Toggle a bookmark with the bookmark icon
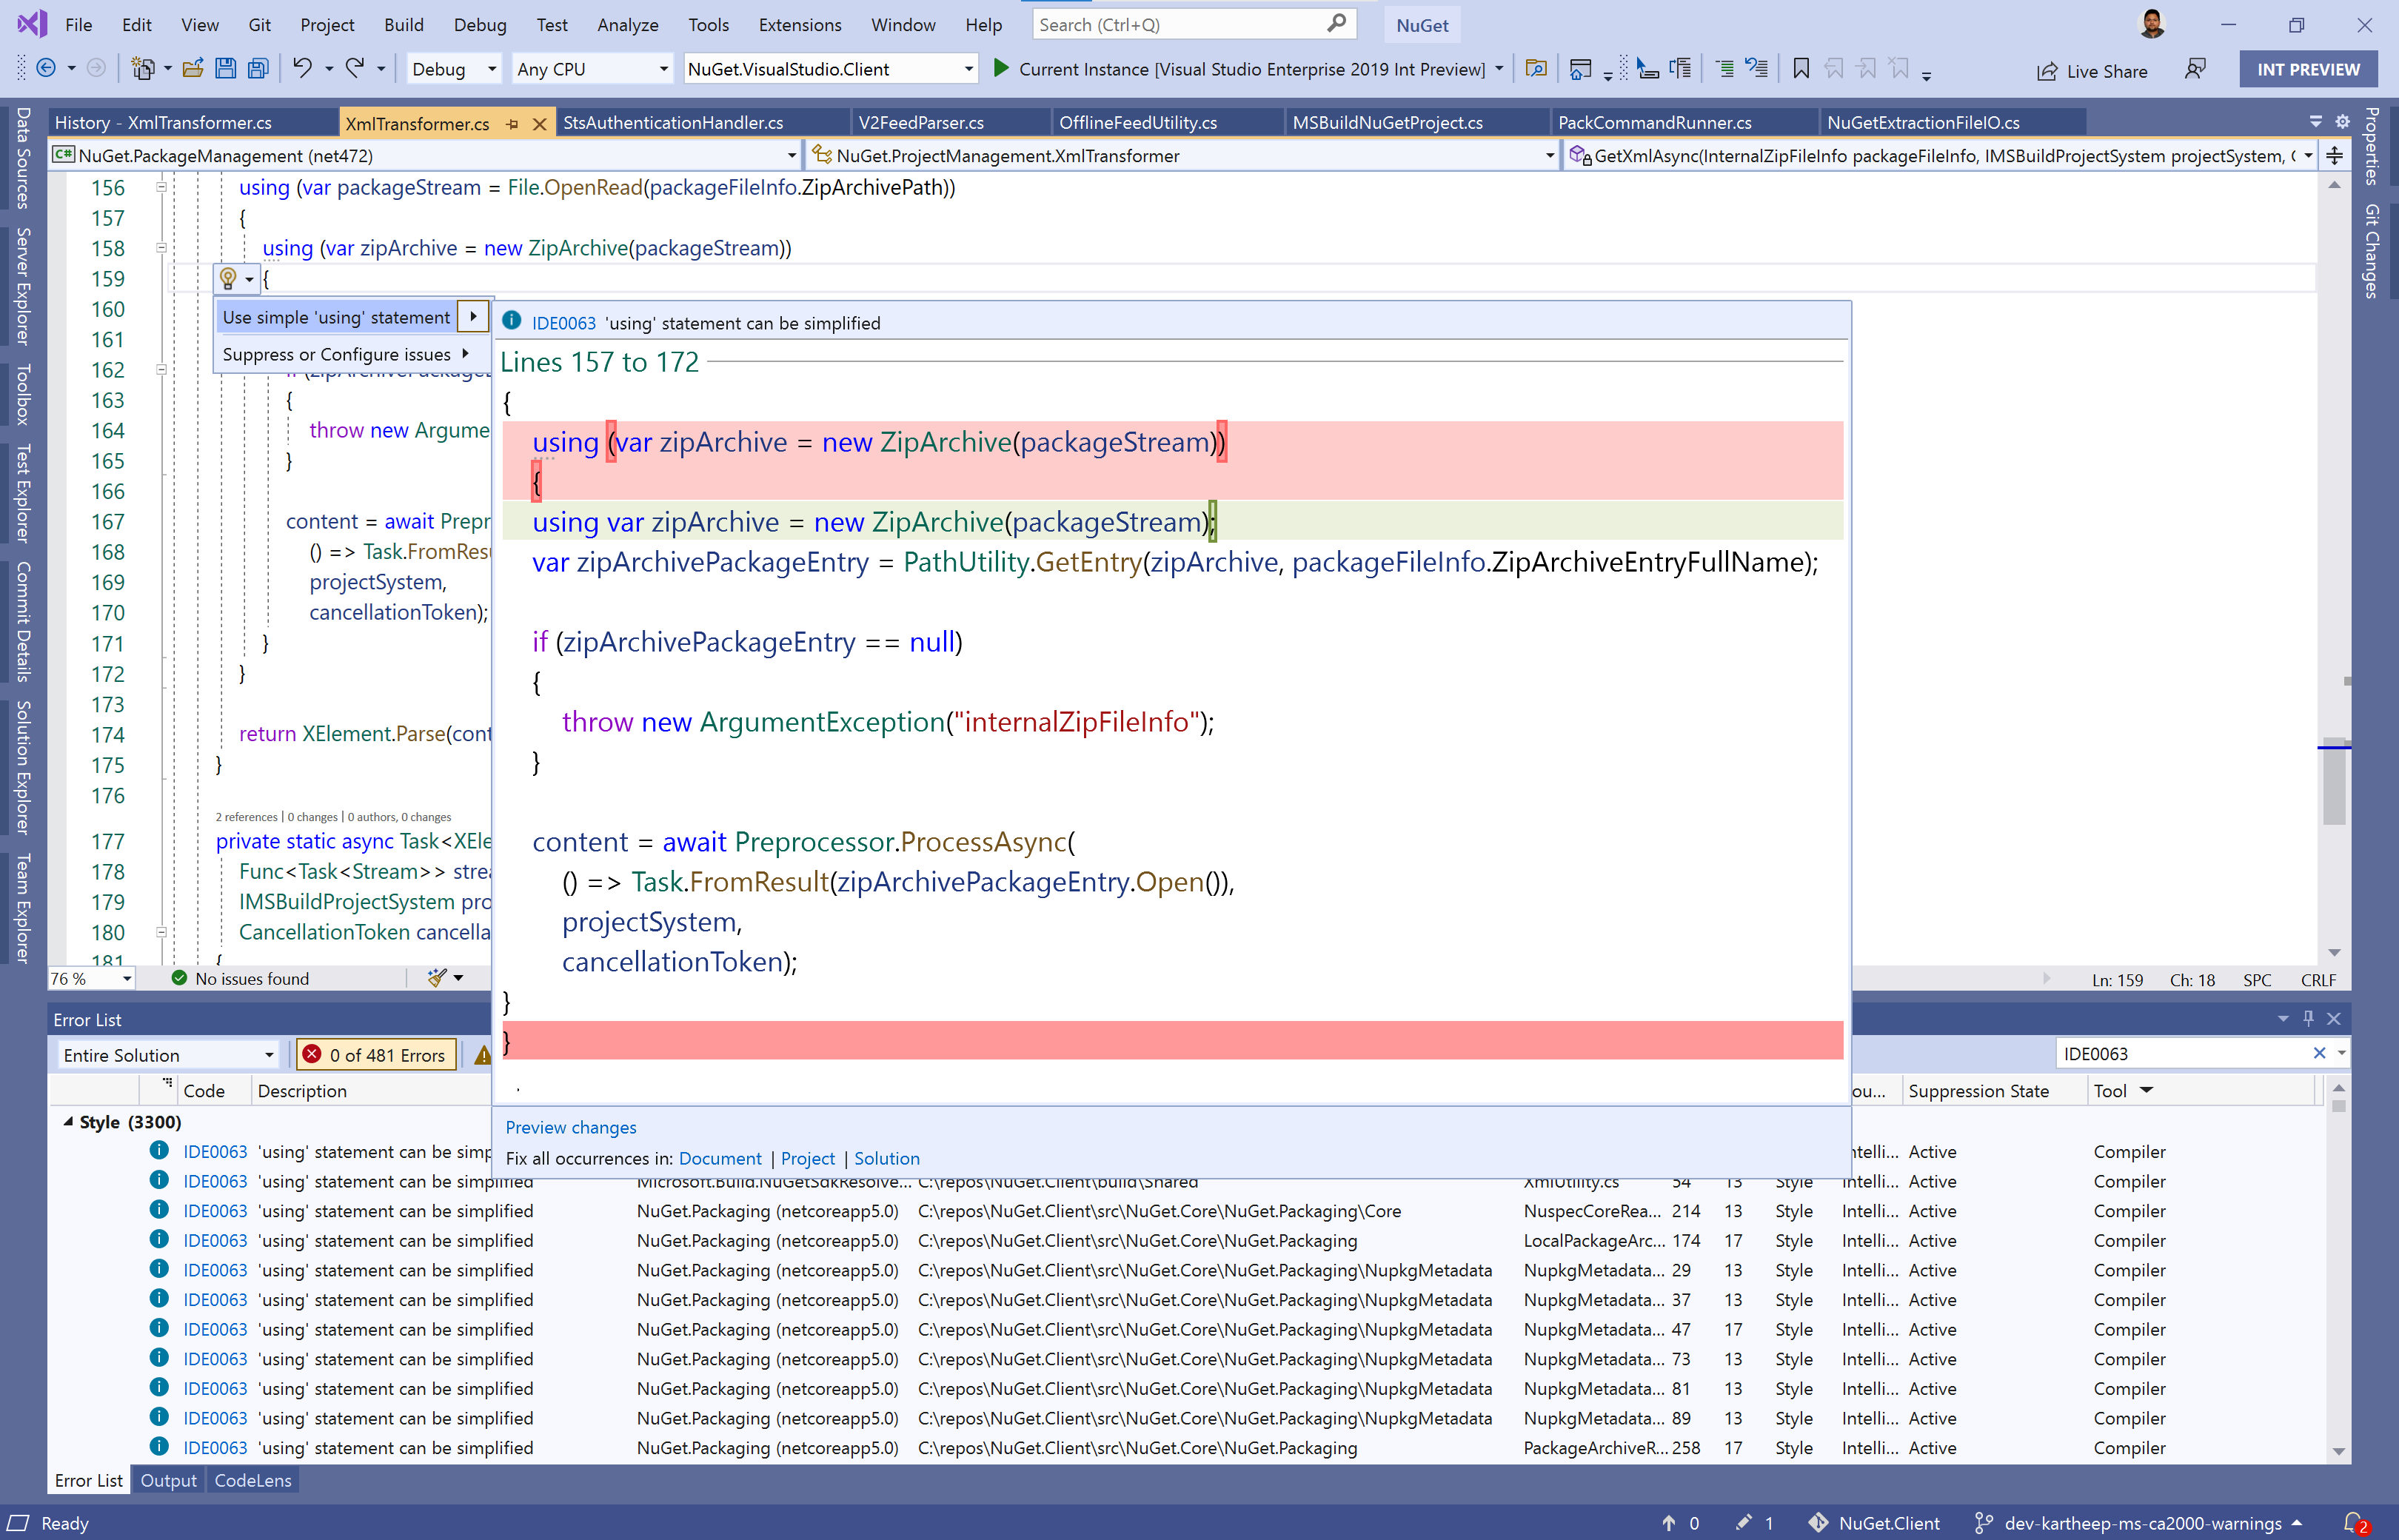Image resolution: width=2399 pixels, height=1540 pixels. (1800, 68)
